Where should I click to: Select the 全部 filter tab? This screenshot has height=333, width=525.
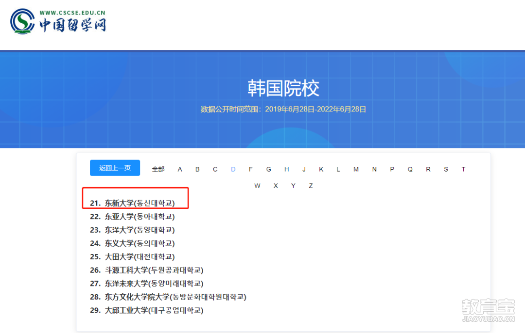pos(158,169)
